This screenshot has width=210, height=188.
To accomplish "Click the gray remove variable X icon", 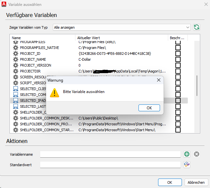I will pos(197,154).
